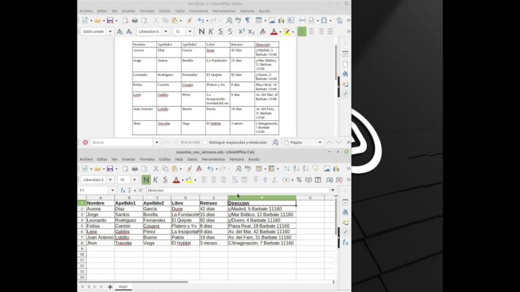This screenshot has width=520, height=292.
Task: Click Navigator compass icon in Writer sidebar
Action: 345,94
